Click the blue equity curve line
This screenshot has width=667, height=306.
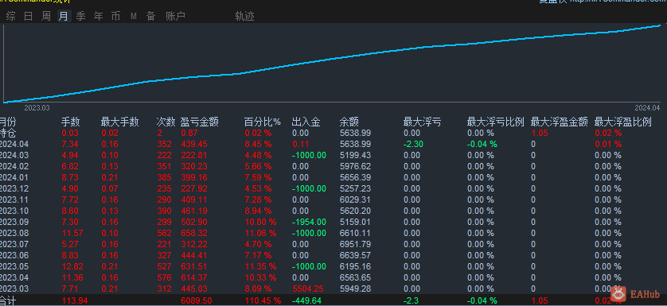click(332, 60)
